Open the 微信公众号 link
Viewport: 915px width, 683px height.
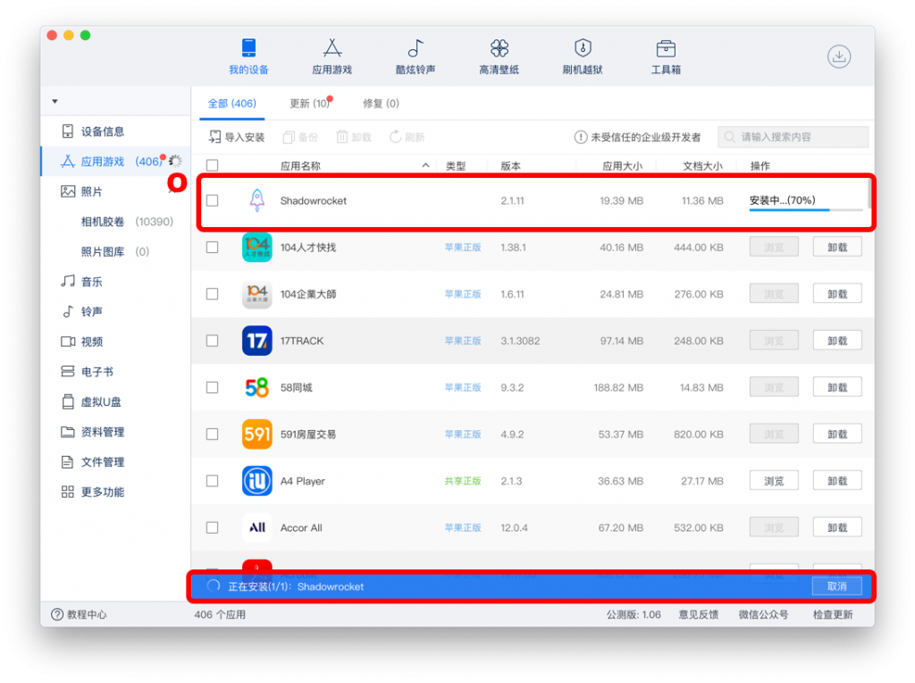pyautogui.click(x=763, y=615)
